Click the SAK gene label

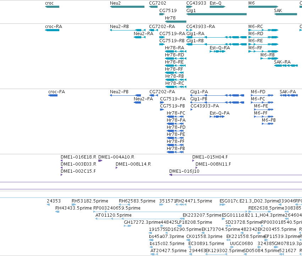point(278,10)
